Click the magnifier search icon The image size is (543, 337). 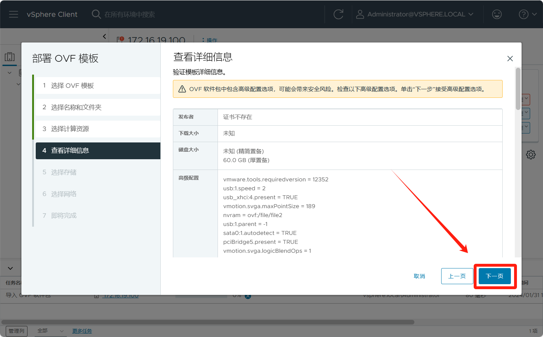tap(96, 14)
